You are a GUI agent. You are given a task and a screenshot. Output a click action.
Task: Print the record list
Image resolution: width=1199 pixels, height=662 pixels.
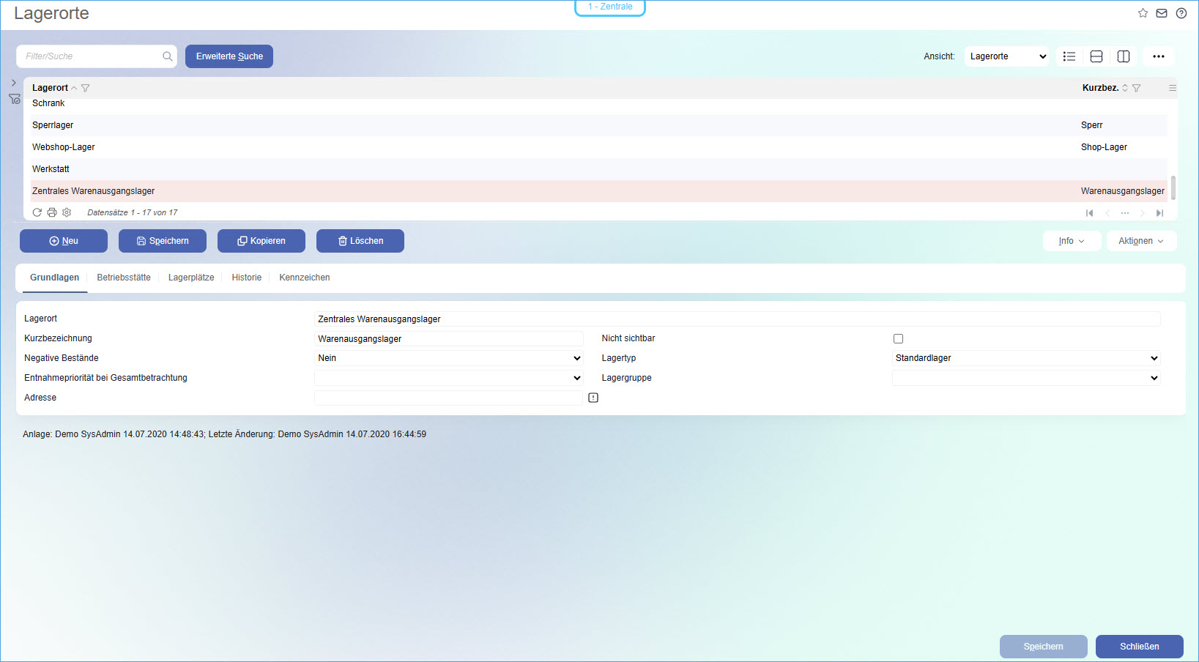[x=52, y=212]
